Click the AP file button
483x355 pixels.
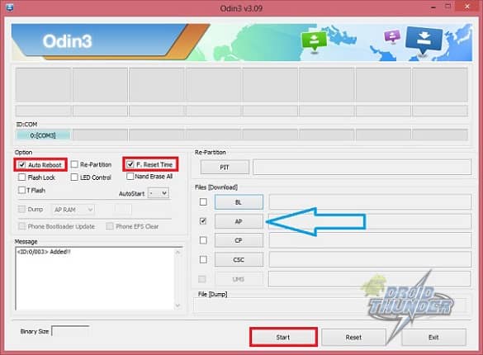point(239,221)
